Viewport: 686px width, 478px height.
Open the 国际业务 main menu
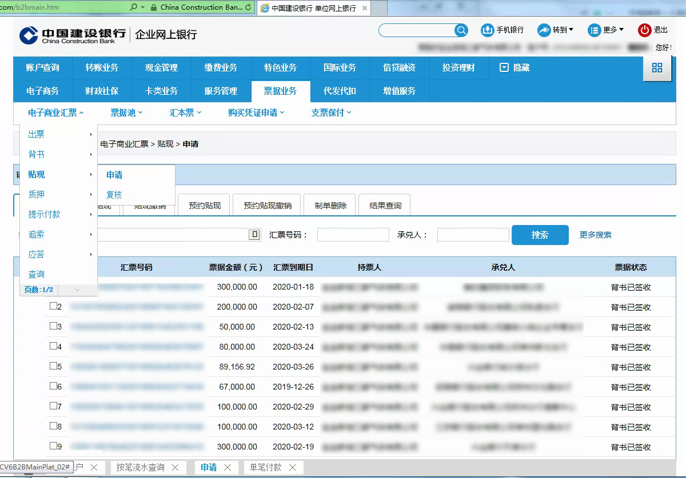(x=340, y=68)
